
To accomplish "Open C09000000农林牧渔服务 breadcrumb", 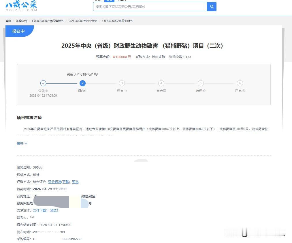I will 48,21.
